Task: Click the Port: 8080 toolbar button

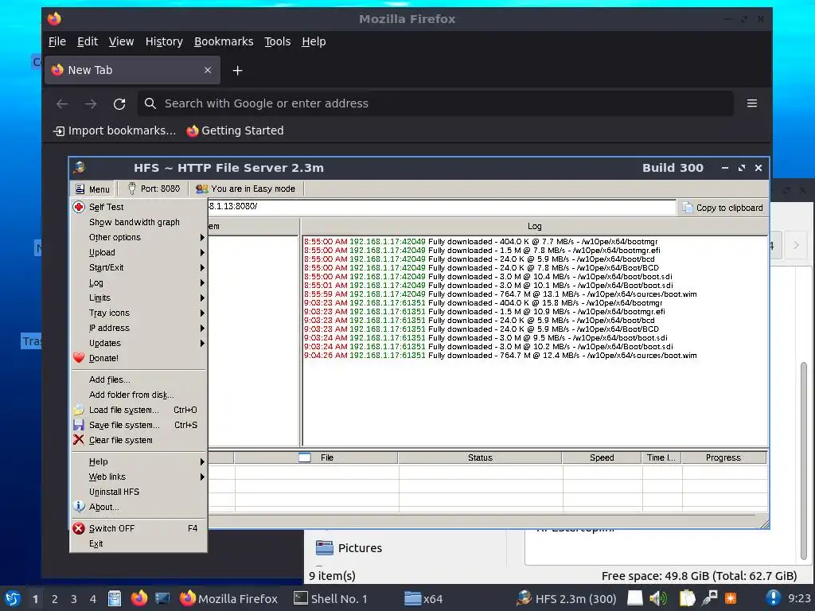Action: (x=154, y=189)
